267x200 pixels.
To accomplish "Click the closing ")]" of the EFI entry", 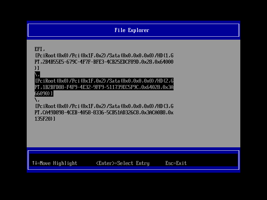I will [37, 68].
